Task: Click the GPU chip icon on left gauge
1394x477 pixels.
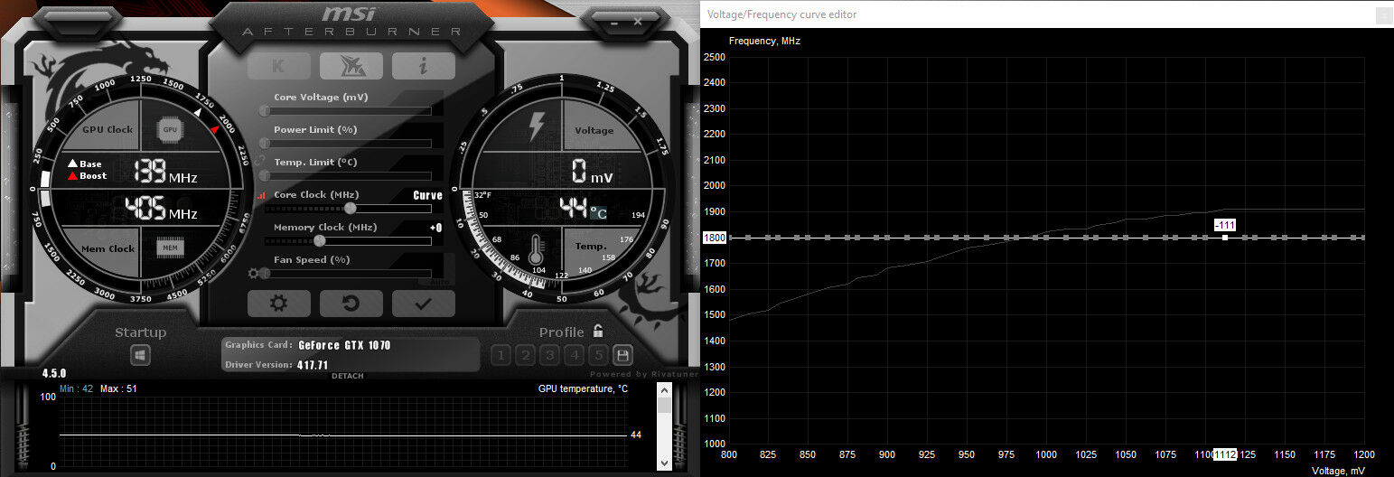Action: (170, 129)
